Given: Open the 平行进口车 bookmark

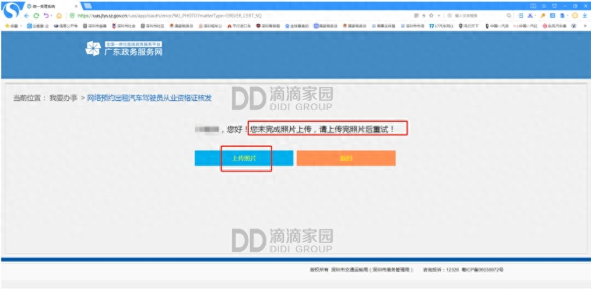Looking at the screenshot, I should (x=239, y=26).
